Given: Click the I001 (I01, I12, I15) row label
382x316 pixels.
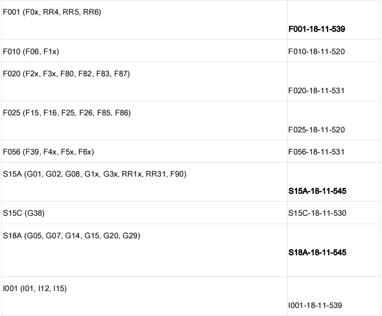Looking at the screenshot, I should click(34, 288).
